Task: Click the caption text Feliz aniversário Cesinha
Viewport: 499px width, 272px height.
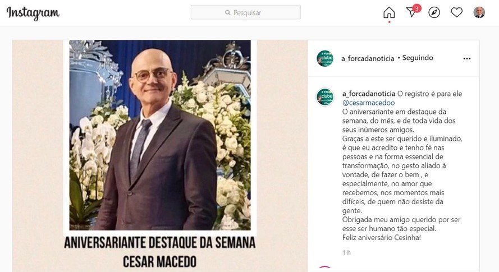Action: tap(382, 238)
